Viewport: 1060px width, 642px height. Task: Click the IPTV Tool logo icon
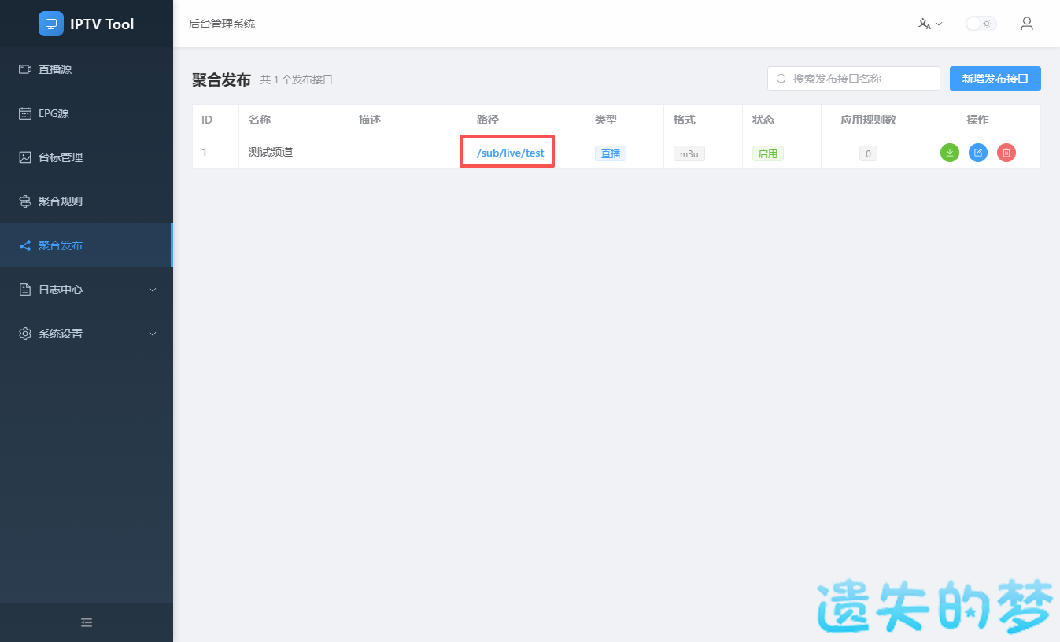click(x=51, y=24)
